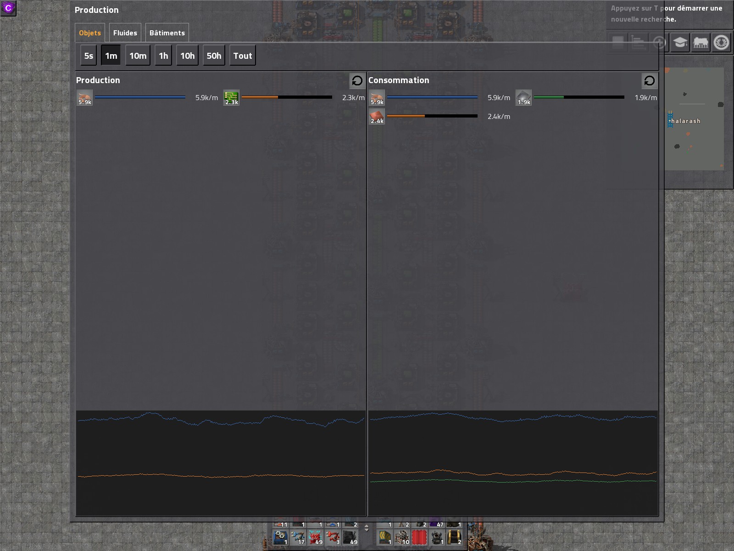Click the electronic circuit icon in Production
734x551 pixels.
pyautogui.click(x=231, y=98)
